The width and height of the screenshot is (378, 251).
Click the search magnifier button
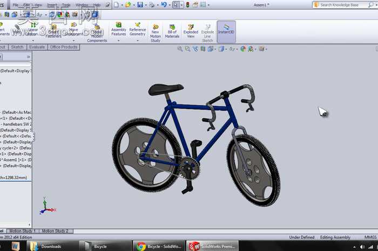point(371,5)
